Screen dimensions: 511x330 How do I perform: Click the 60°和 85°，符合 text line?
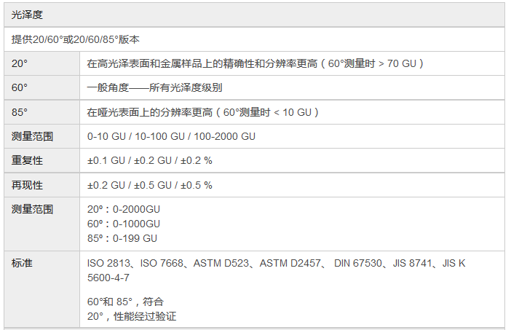125,302
